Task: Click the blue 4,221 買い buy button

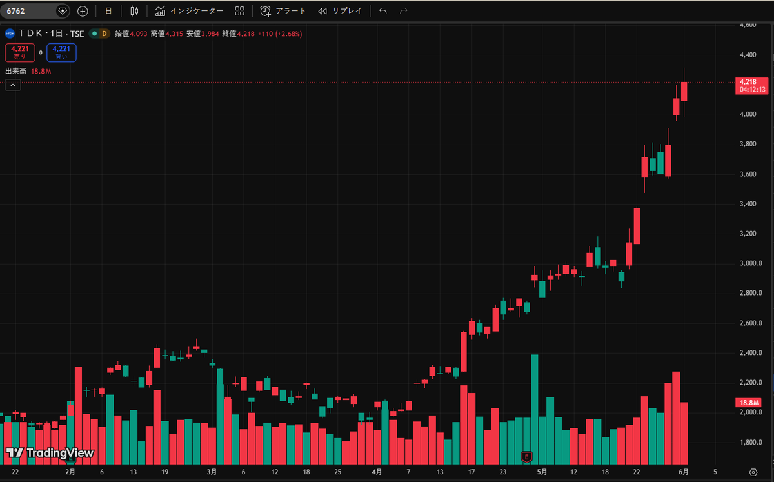Action: (61, 52)
